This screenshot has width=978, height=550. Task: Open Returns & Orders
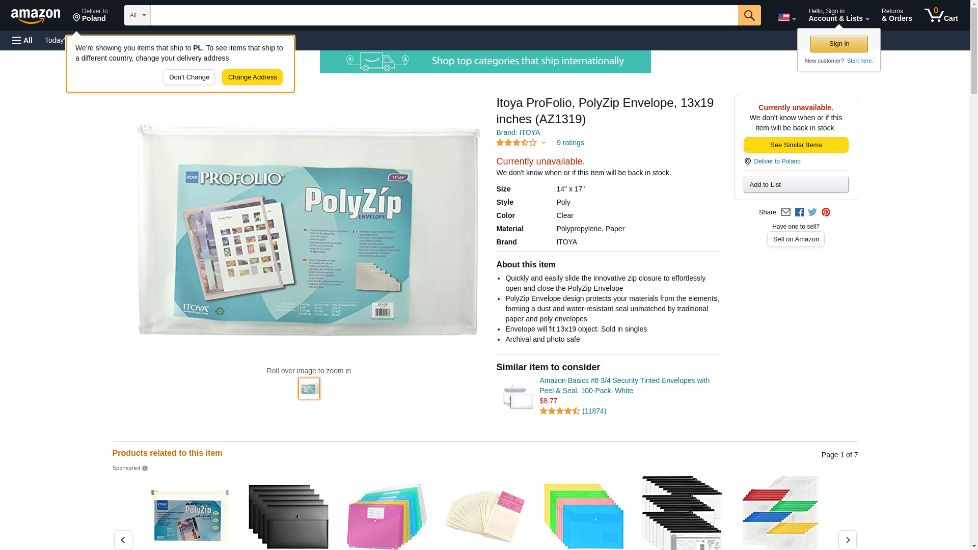click(x=896, y=15)
